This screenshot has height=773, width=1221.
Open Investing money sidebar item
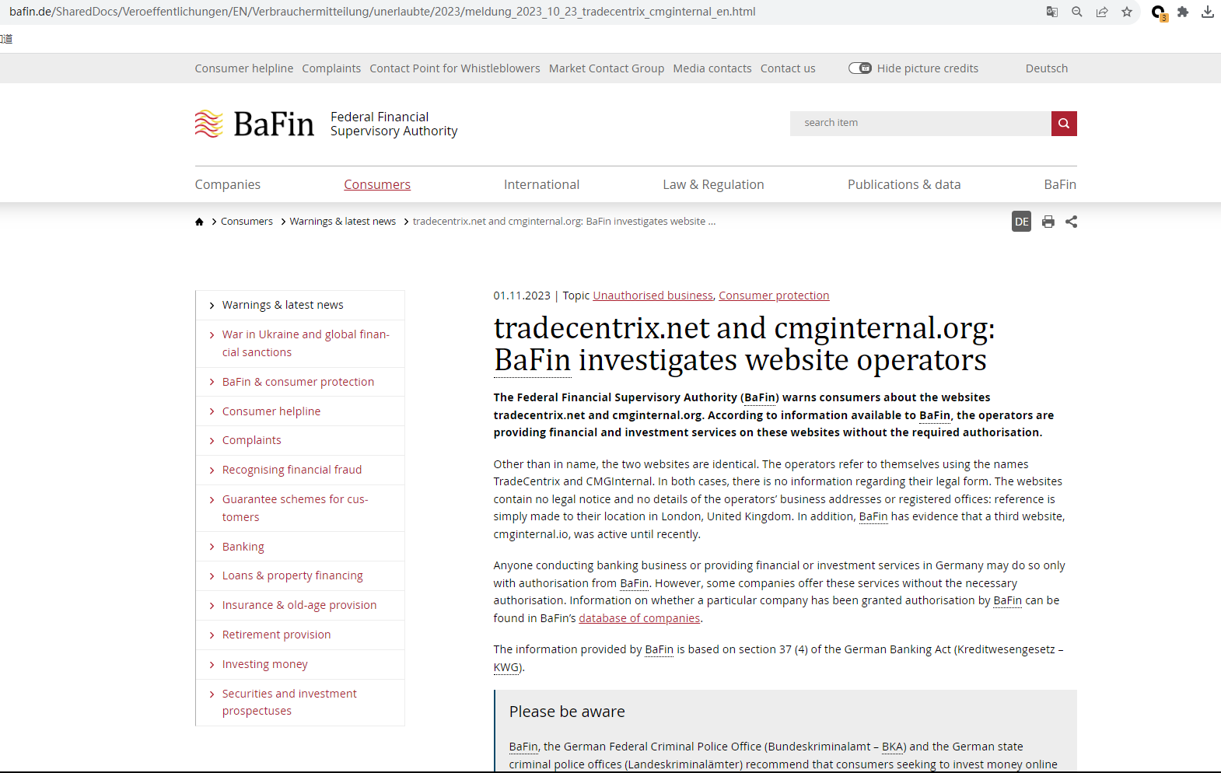click(x=300, y=664)
